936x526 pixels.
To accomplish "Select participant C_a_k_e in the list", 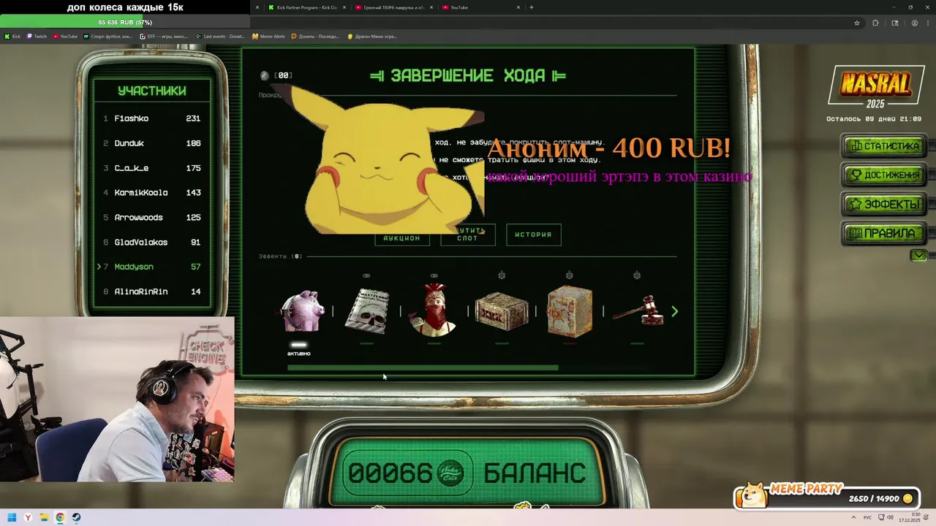I will [151, 168].
